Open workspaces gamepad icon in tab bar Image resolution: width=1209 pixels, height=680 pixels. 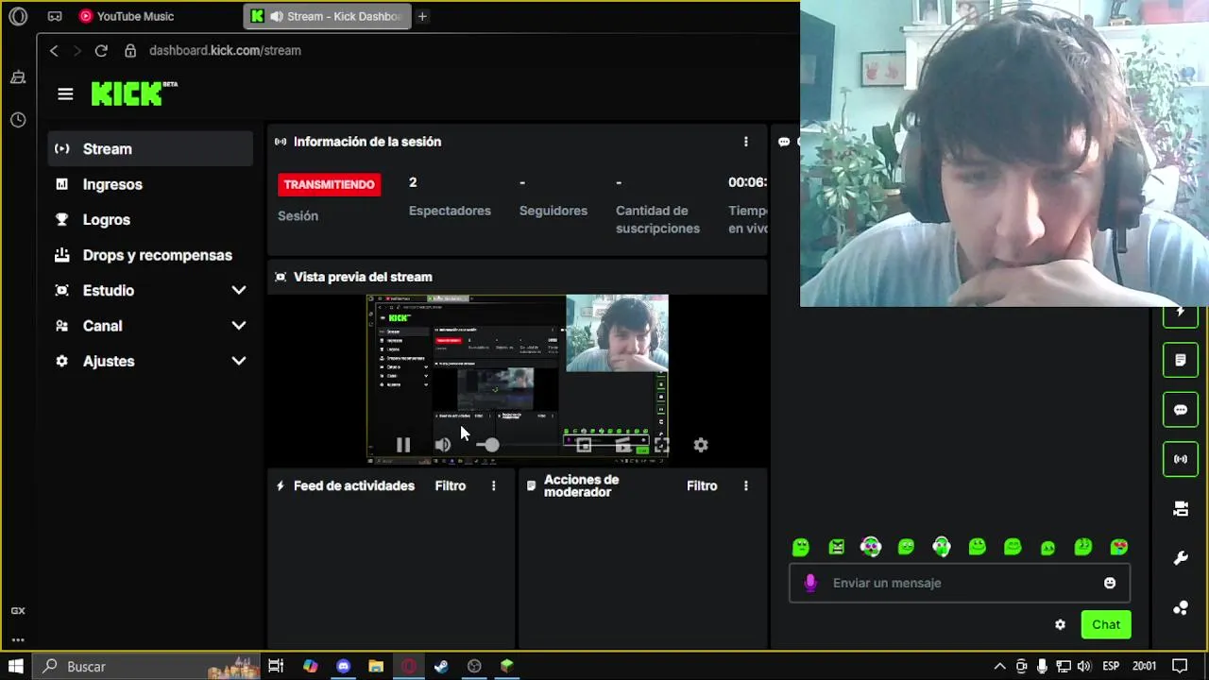(55, 16)
